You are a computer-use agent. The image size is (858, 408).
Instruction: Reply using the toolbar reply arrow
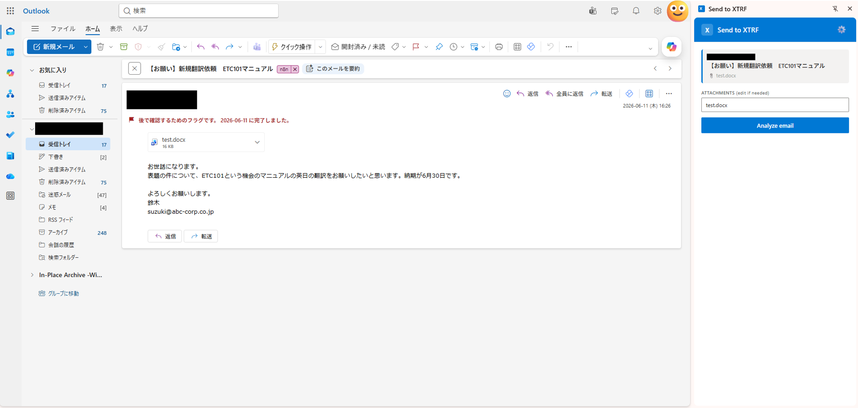[x=201, y=47]
